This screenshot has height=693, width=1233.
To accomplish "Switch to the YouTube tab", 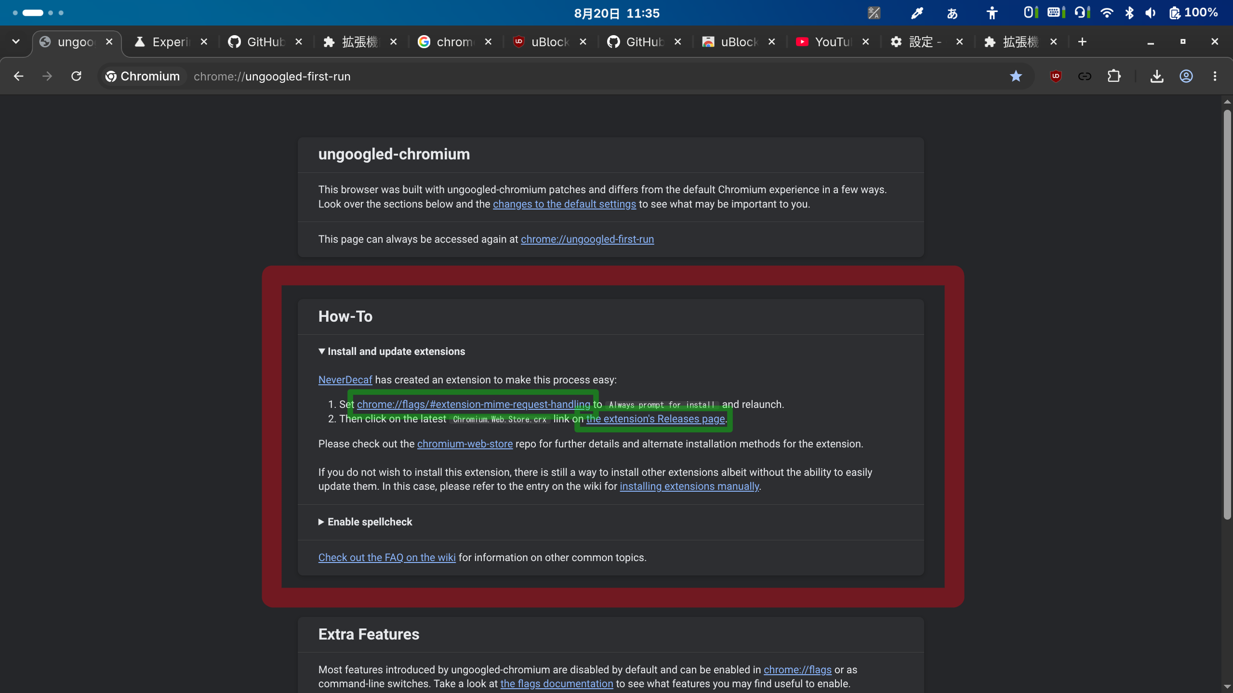I will pyautogui.click(x=834, y=42).
